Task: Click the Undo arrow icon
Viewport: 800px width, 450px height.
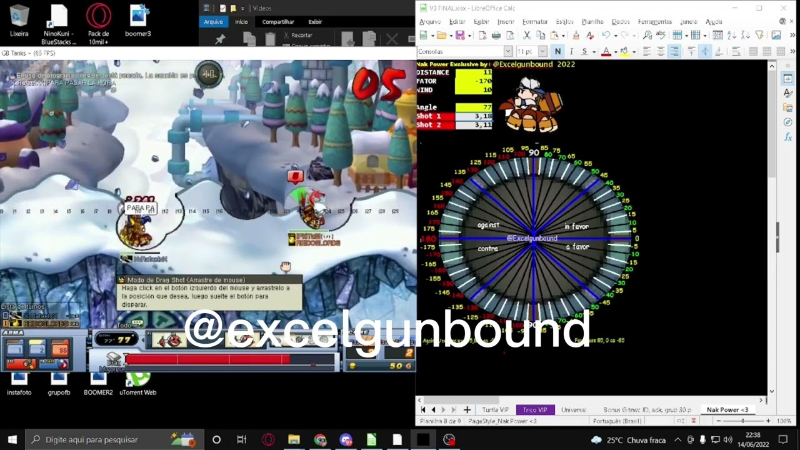Action: (x=605, y=36)
